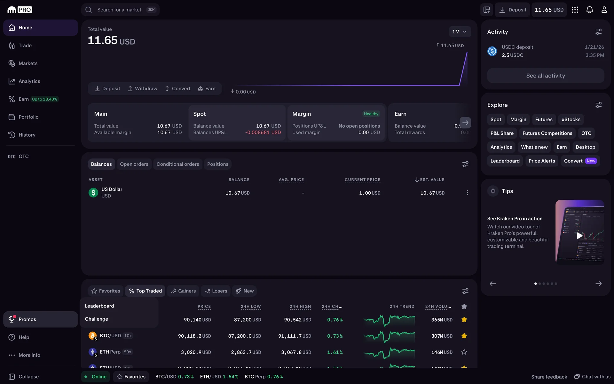Open market list settings icon
Screen dimensions: 614x384
pos(465,291)
